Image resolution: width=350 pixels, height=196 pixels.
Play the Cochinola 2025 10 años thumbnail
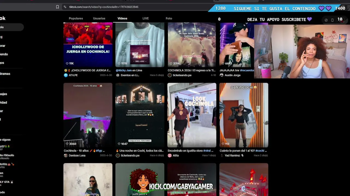(88, 115)
